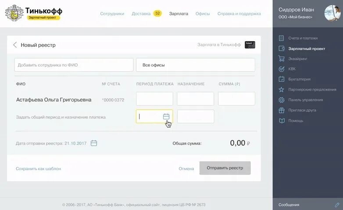Go back using the arrow beside Новый реестр
Screen dimensions: 343x210
tap(15, 45)
